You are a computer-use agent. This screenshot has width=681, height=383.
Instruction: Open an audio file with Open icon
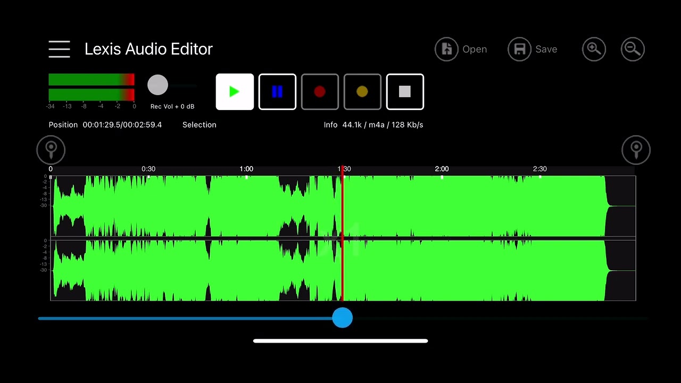click(447, 49)
